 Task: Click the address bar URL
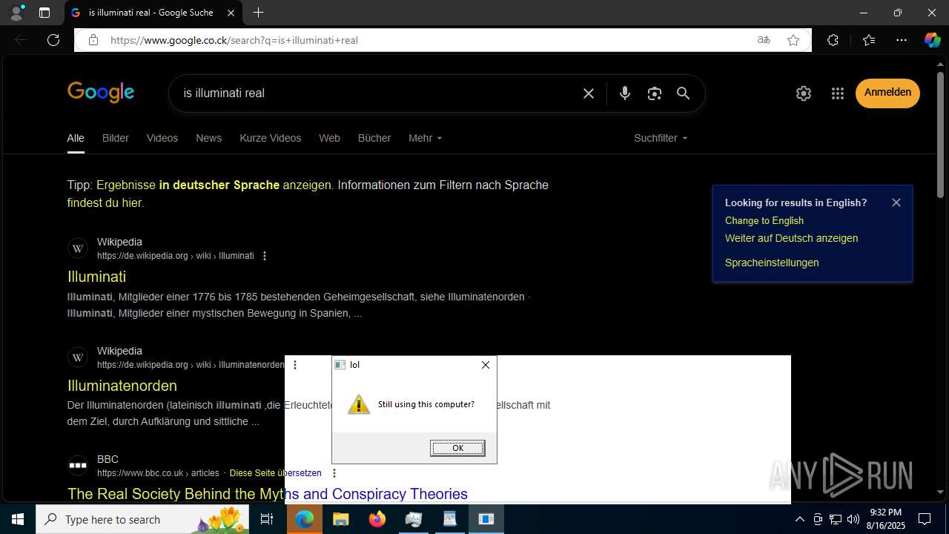234,40
